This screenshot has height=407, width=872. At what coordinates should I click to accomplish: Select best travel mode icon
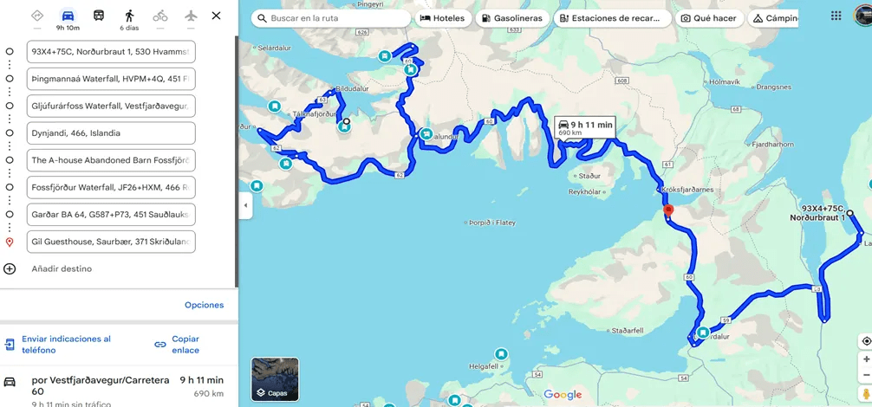click(37, 16)
